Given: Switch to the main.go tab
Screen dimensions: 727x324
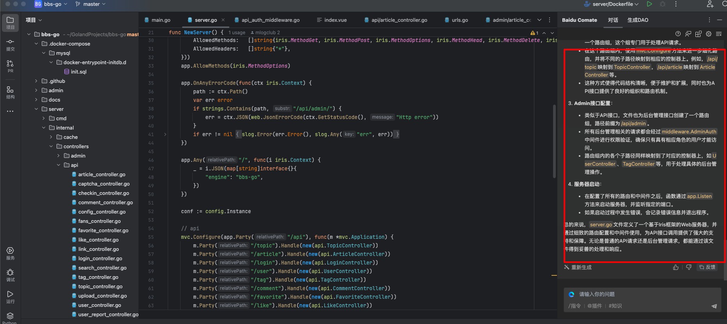Looking at the screenshot, I should pyautogui.click(x=157, y=20).
